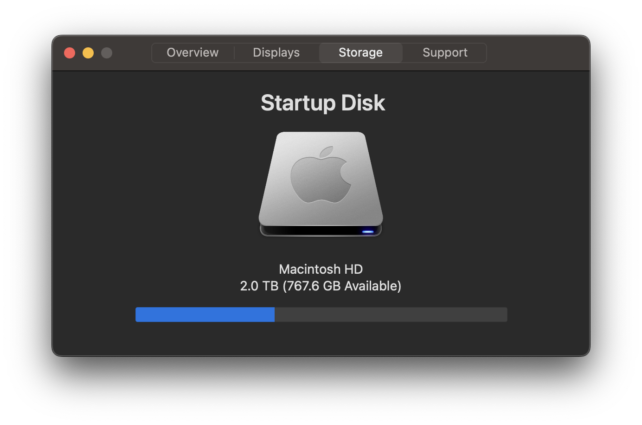642x425 pixels.
Task: Click the blue used portion of storage bar
Action: pos(205,315)
